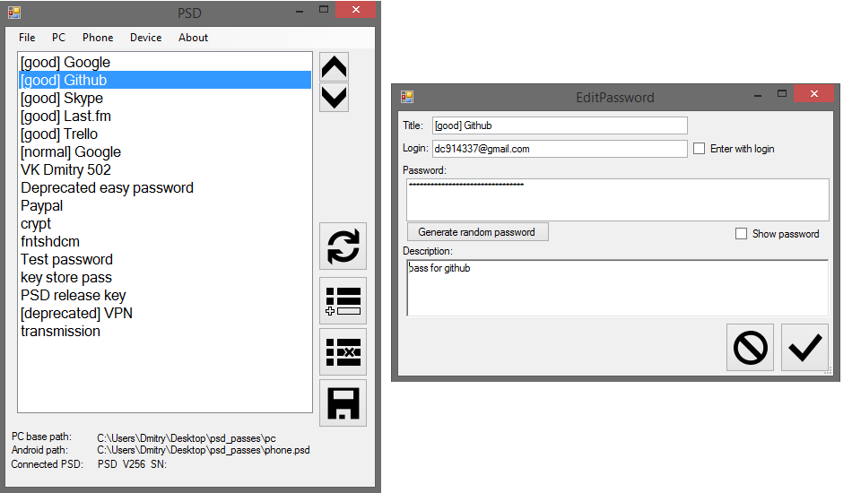Click the Android path phone.psd value

coord(204,450)
